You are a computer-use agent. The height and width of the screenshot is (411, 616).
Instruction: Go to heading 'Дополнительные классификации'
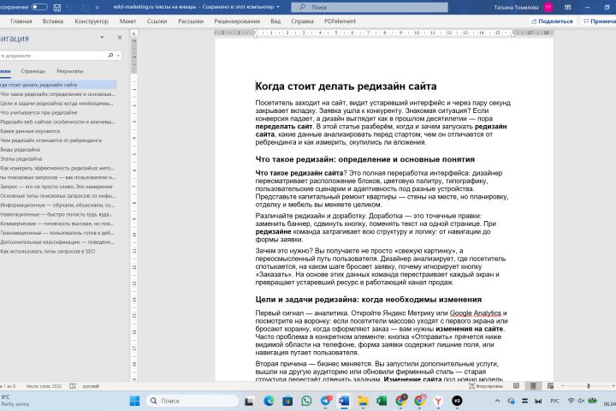[58, 241]
